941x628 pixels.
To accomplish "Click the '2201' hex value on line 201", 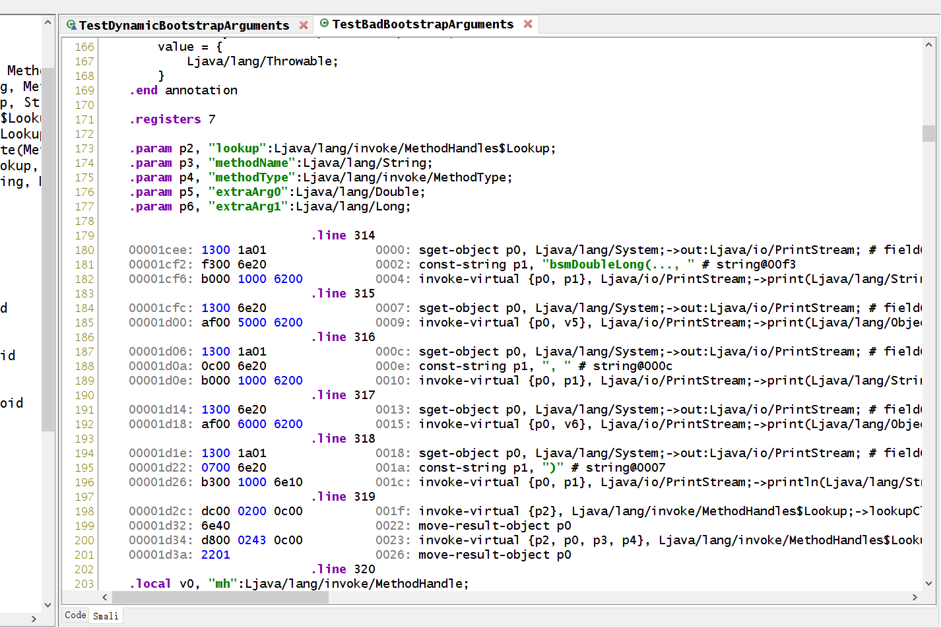I will point(216,555).
